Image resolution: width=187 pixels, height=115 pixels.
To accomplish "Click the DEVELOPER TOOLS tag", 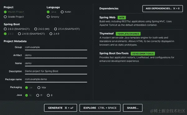I will click(x=143, y=54).
